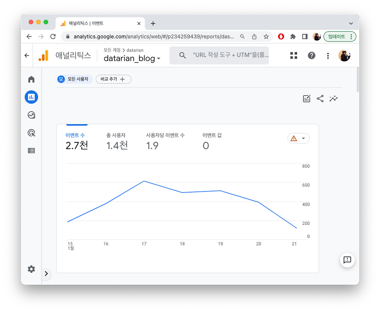Select the 애널리틱스 | 이벤트 browser tab
The image size is (380, 312).
pyautogui.click(x=100, y=23)
